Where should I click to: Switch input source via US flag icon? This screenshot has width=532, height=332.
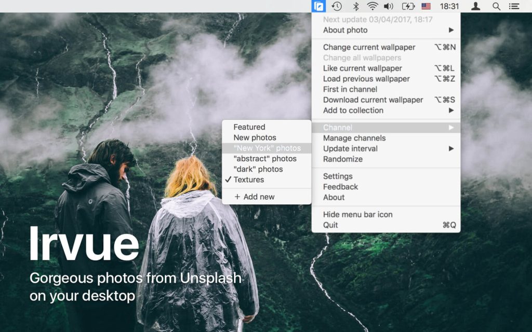click(x=427, y=6)
